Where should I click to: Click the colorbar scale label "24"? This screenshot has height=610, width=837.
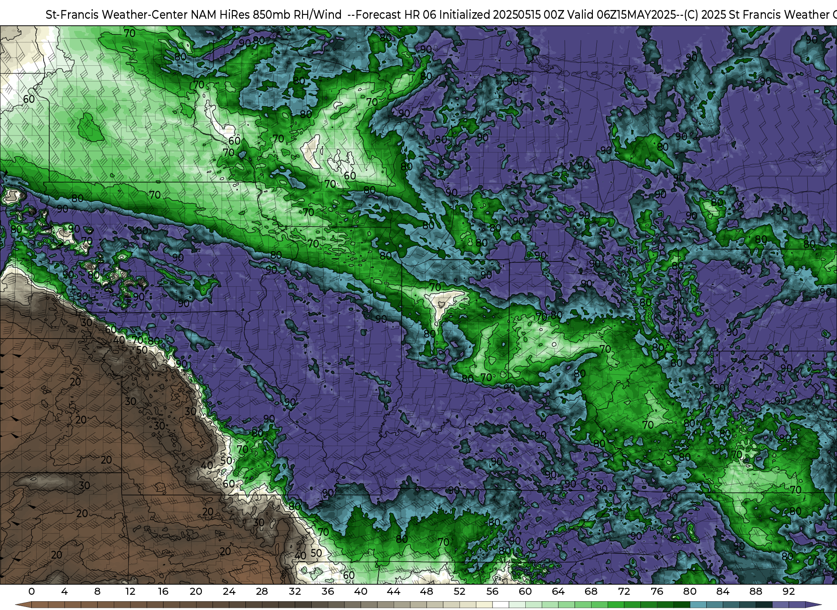(x=229, y=592)
